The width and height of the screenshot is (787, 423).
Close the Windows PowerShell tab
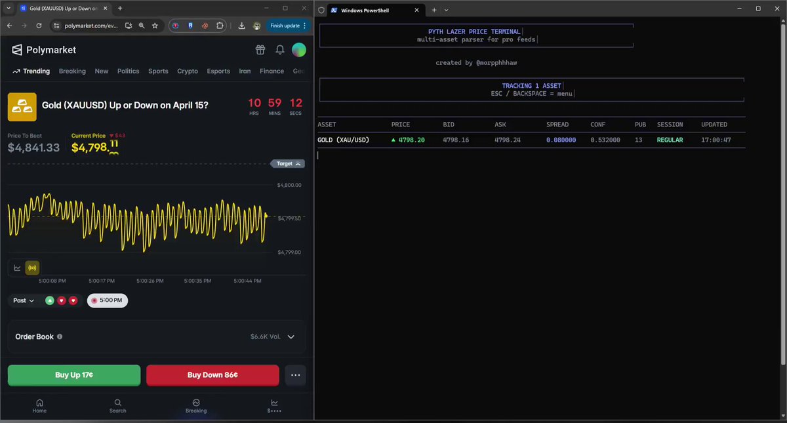(x=417, y=10)
